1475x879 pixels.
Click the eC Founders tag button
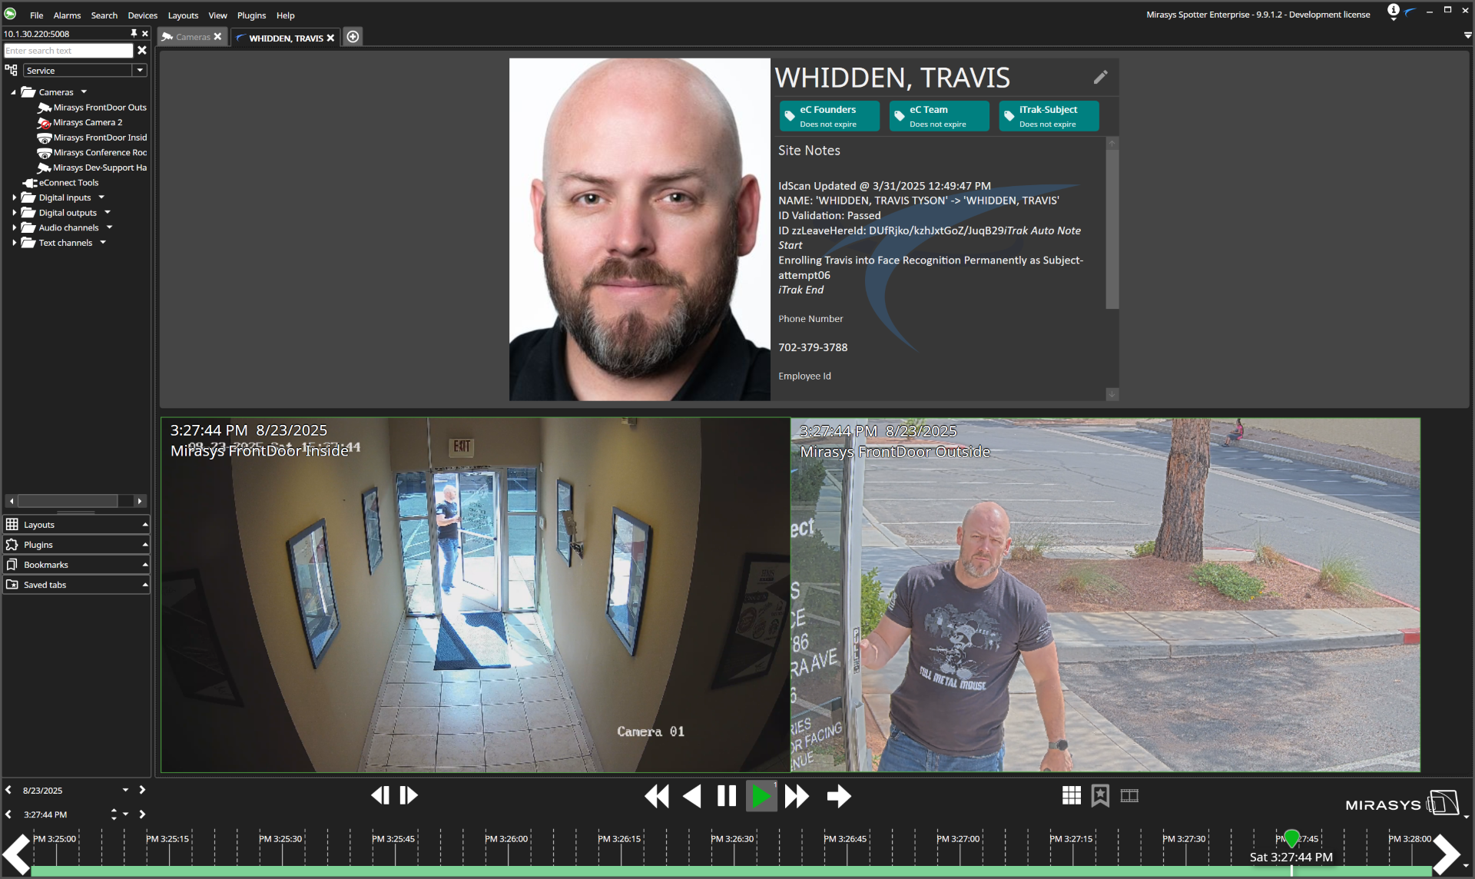click(829, 116)
